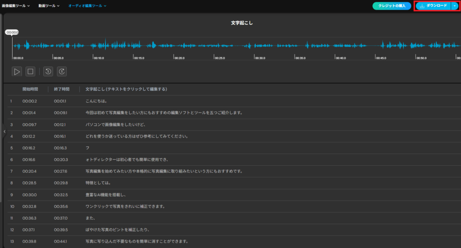Expand the 動画ツール dropdown menu
Image resolution: width=461 pixels, height=248 pixels.
[x=49, y=6]
